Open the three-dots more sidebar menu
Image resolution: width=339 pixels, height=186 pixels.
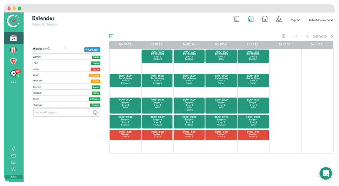tap(13, 82)
